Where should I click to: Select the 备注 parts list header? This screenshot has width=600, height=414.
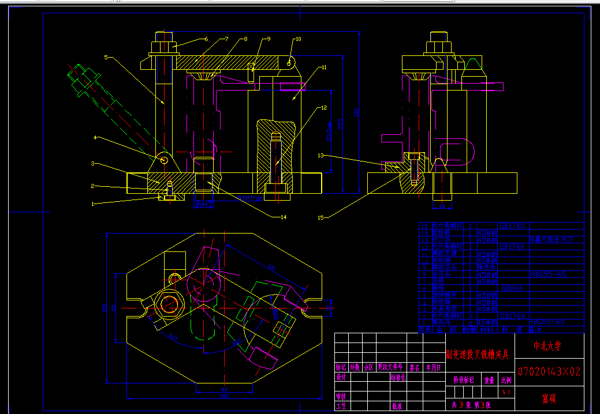click(x=535, y=330)
